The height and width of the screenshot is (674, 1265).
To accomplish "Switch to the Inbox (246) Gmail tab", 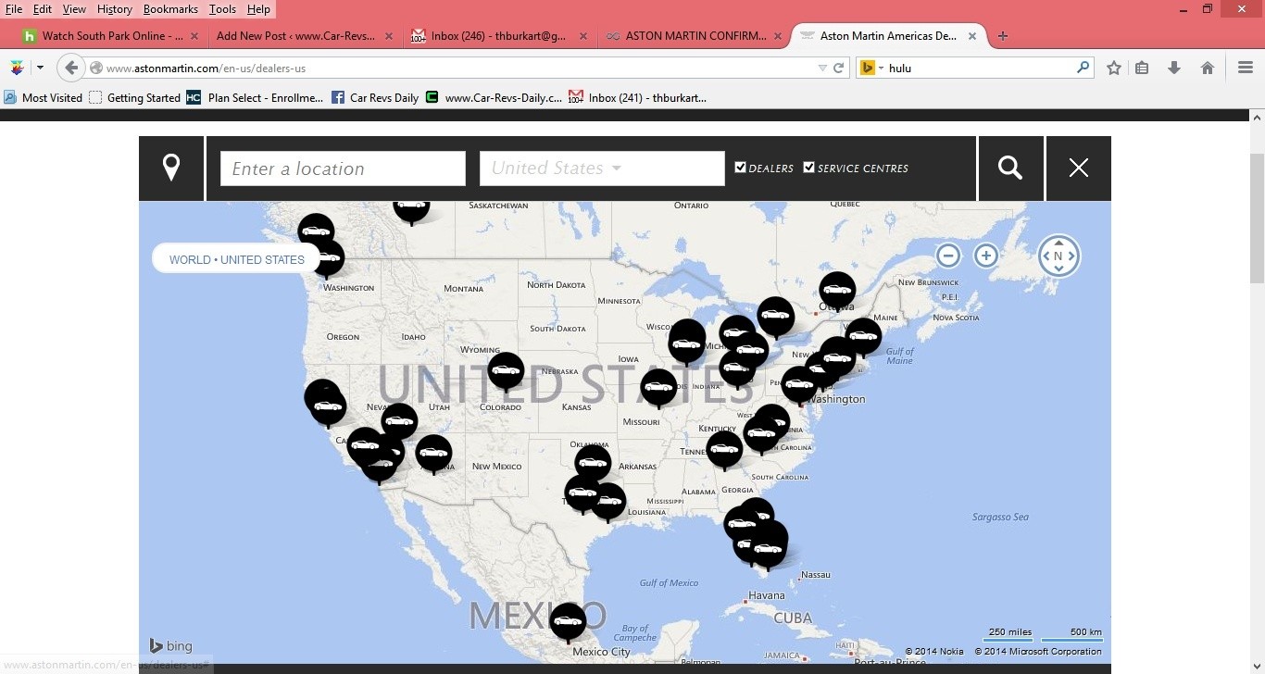I will (498, 36).
